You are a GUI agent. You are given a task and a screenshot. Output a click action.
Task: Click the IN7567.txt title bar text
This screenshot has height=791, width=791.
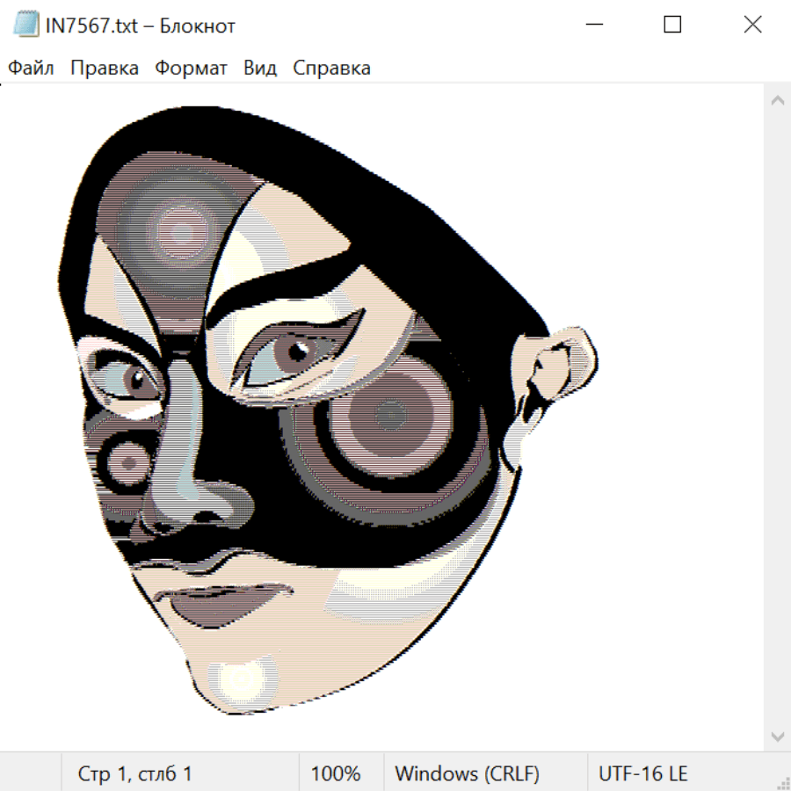(141, 25)
